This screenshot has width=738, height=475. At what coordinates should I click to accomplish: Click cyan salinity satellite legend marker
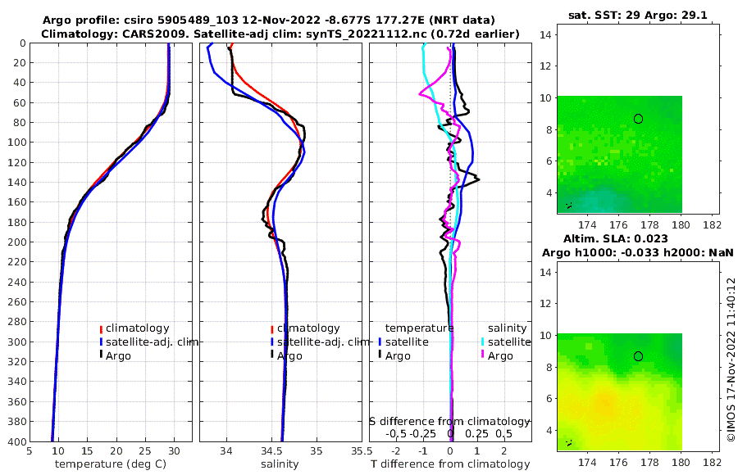coord(483,342)
